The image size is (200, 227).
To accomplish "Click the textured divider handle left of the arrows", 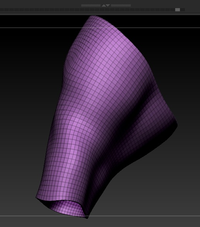I will (91, 5).
